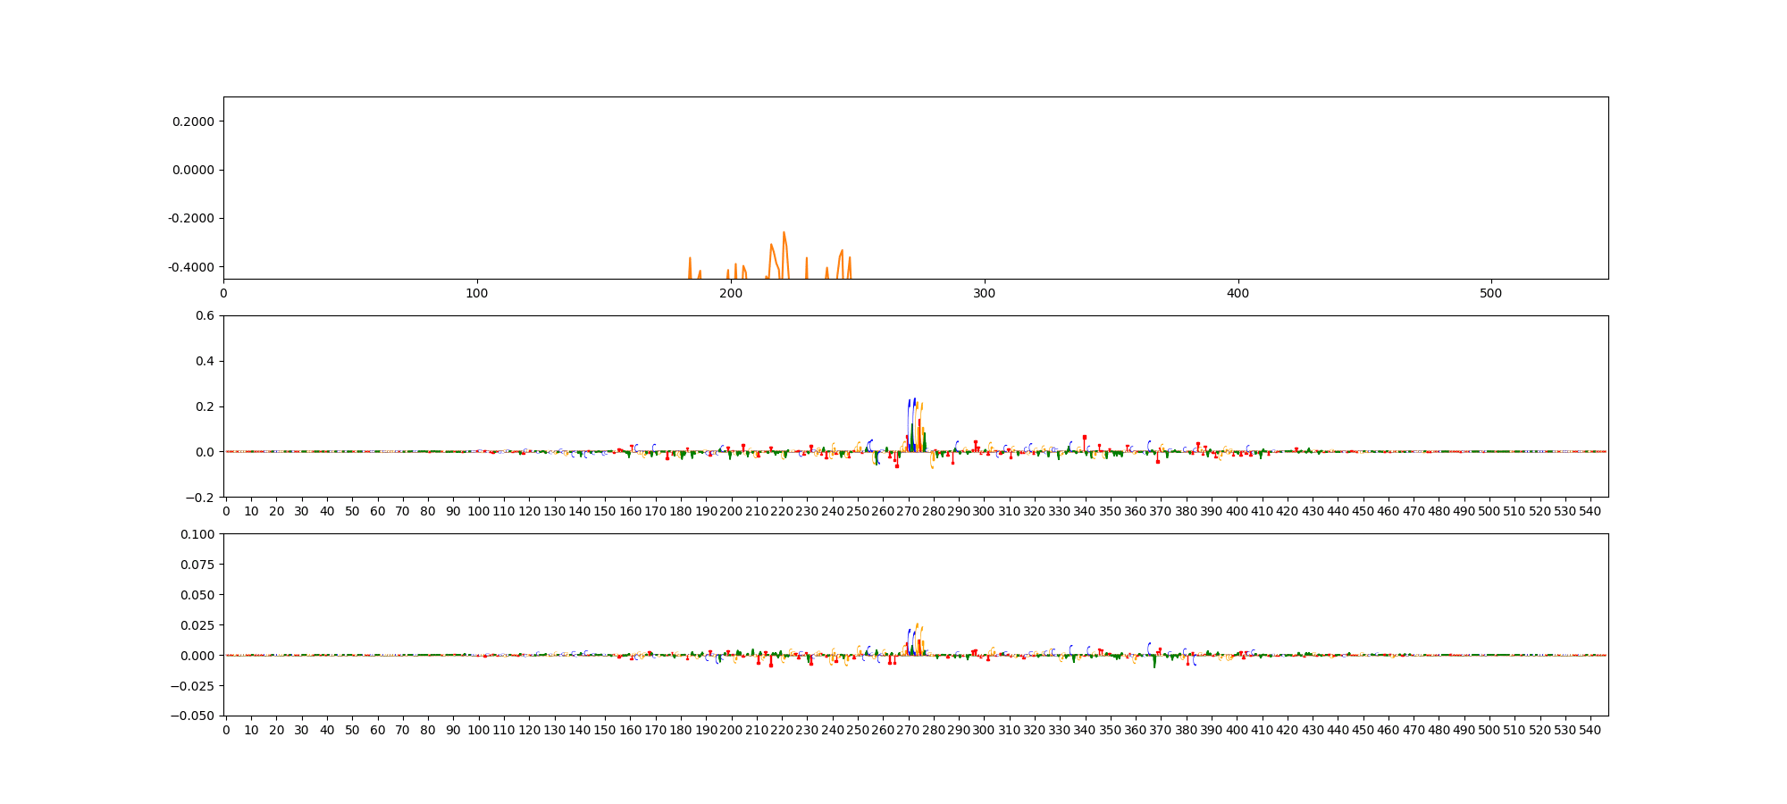The height and width of the screenshot is (804, 1787).
Task: Click x-axis tick label 540 in middle plot
Action: coord(1590,511)
